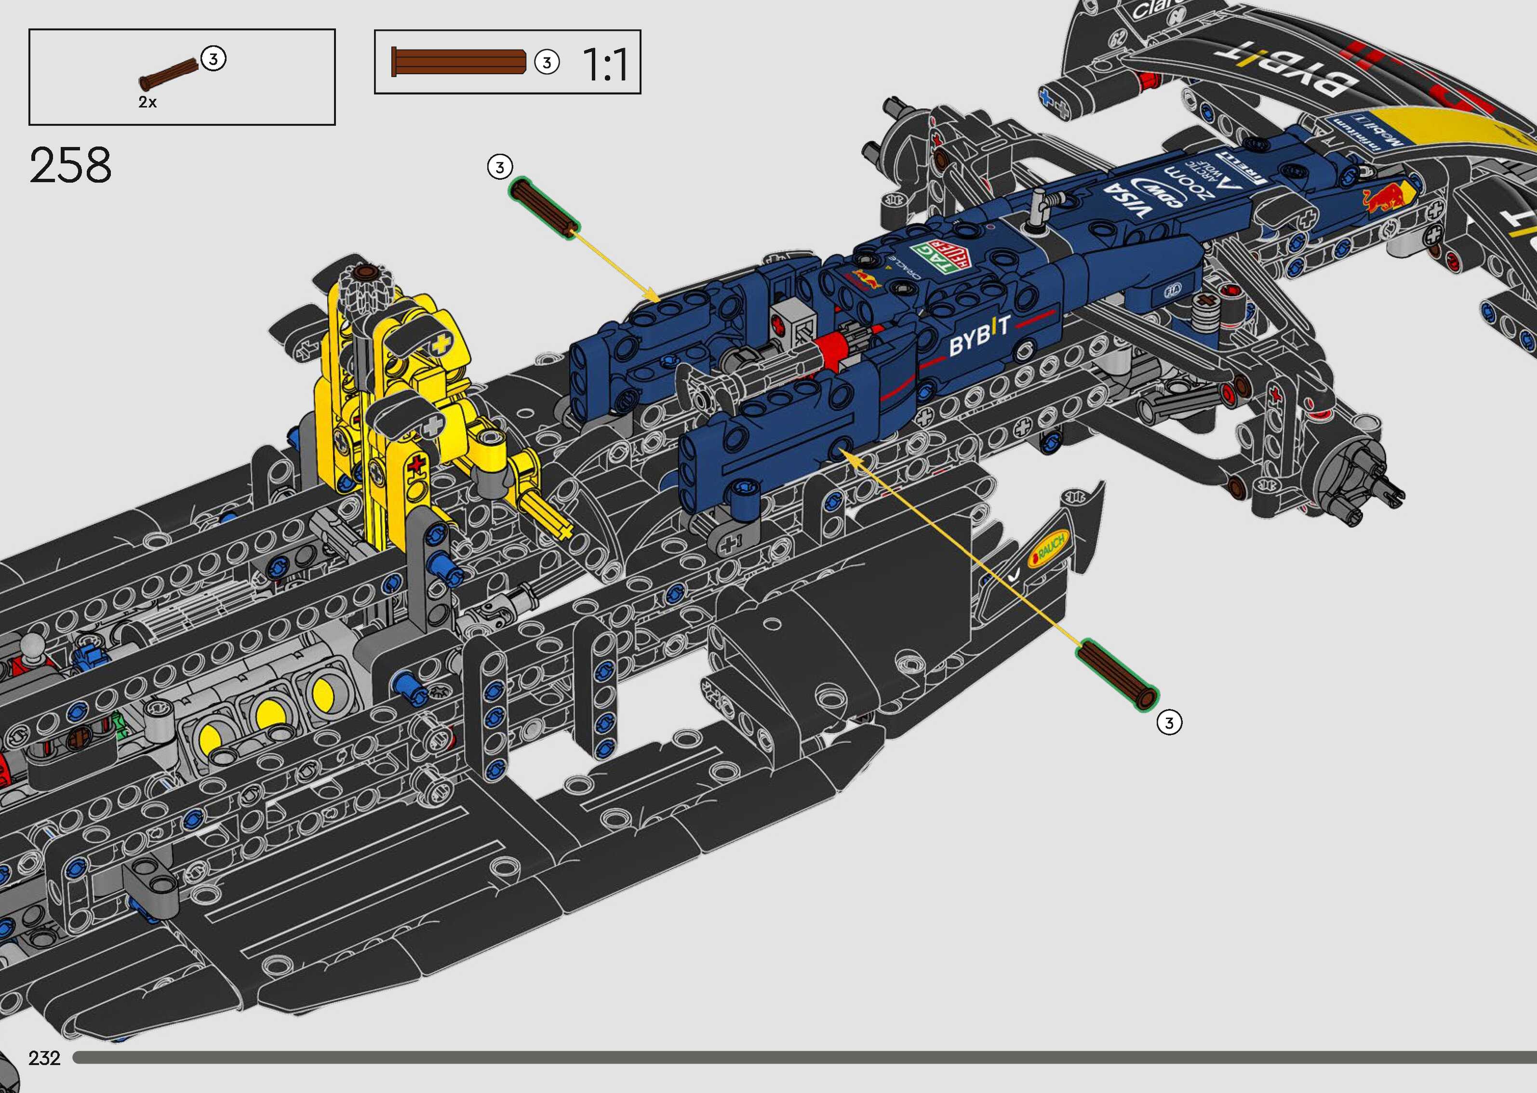Click the full-size brown axle in scale box
Image resolution: width=1537 pixels, height=1093 pixels.
pyautogui.click(x=458, y=61)
